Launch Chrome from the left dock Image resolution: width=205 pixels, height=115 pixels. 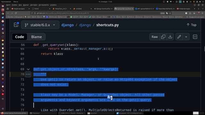[3, 13]
